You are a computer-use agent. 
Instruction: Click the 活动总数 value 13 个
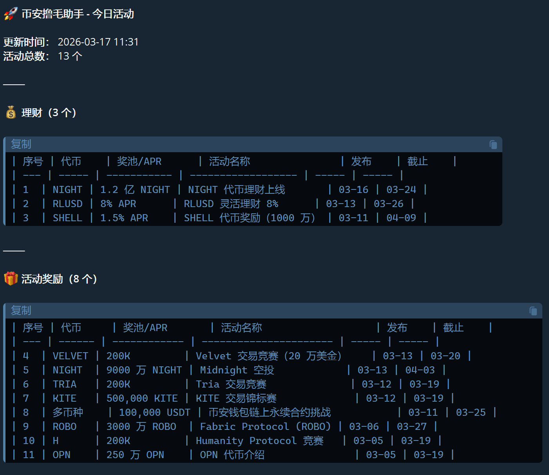(x=70, y=56)
